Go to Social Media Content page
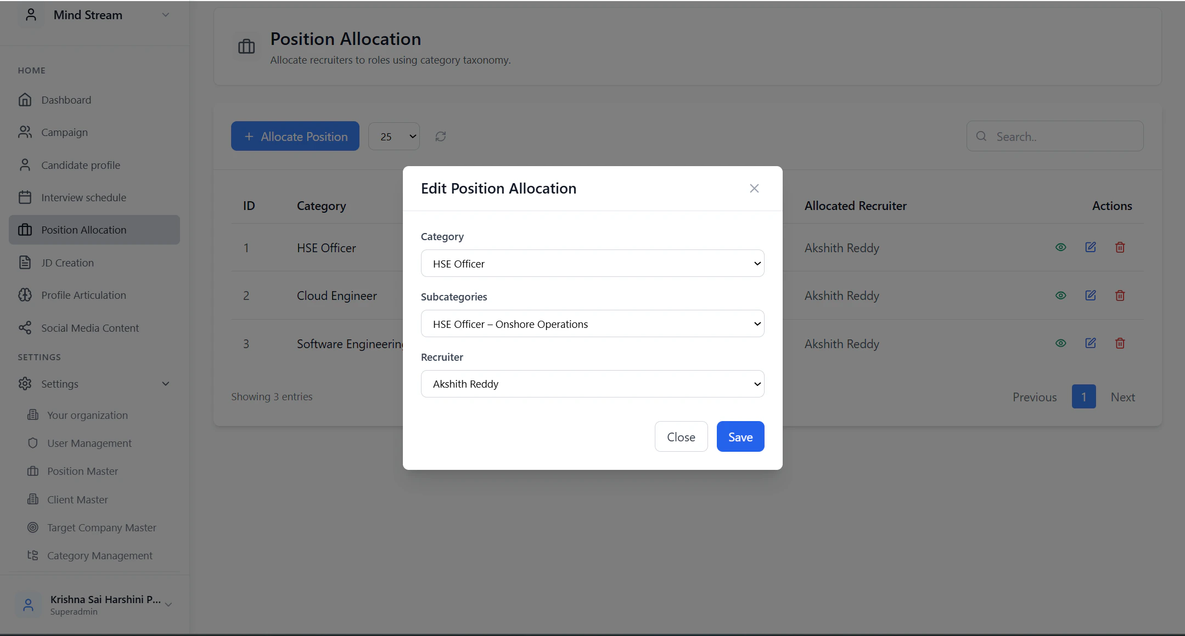The height and width of the screenshot is (636, 1185). point(90,328)
